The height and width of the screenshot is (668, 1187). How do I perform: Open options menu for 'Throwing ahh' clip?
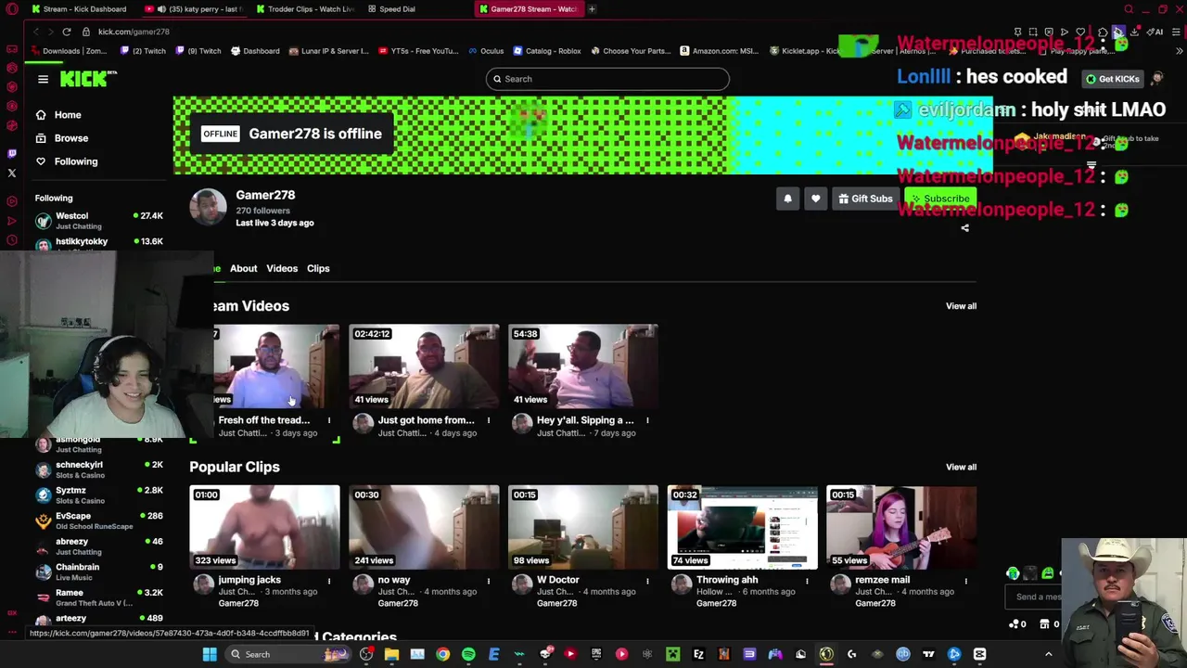[807, 581]
